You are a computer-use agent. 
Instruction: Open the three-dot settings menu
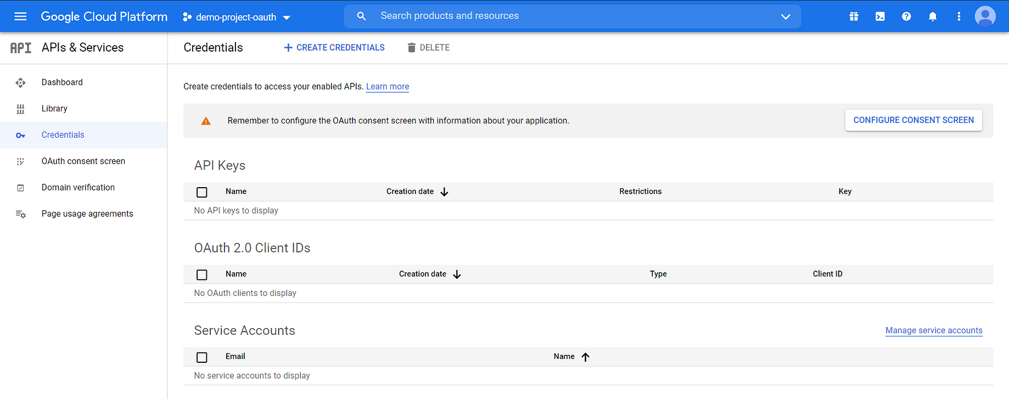(x=959, y=16)
